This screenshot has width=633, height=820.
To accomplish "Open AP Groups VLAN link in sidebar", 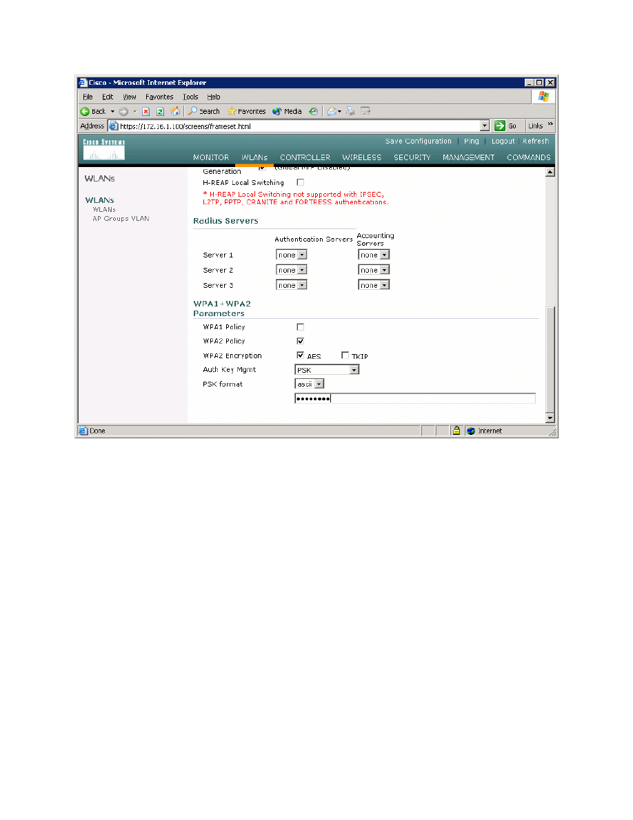I will (x=121, y=219).
